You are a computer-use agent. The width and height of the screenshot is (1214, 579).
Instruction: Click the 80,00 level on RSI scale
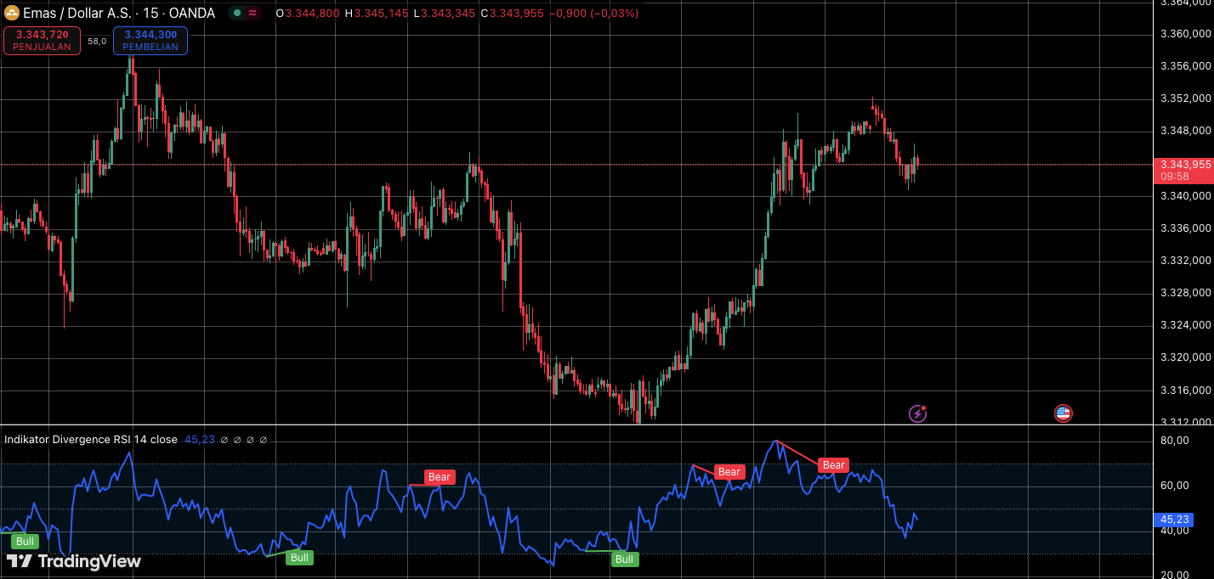(x=1175, y=441)
